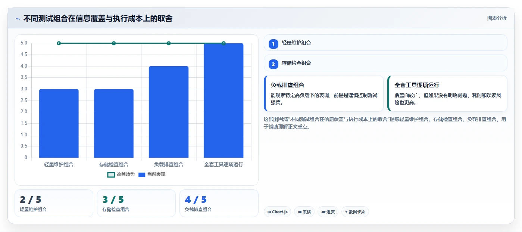Viewport: 522px width, 232px height.
Task: Toggle the 改善趋势 legend entry
Action: pyautogui.click(x=121, y=174)
